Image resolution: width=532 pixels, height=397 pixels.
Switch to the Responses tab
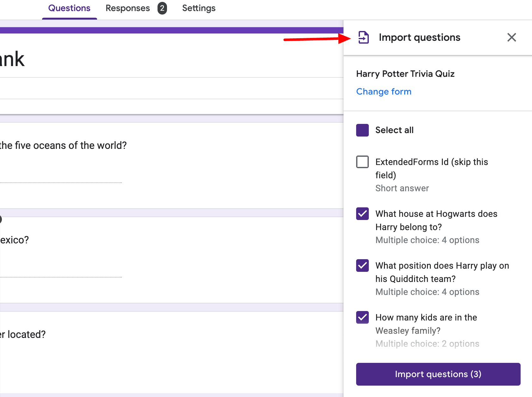coord(128,8)
